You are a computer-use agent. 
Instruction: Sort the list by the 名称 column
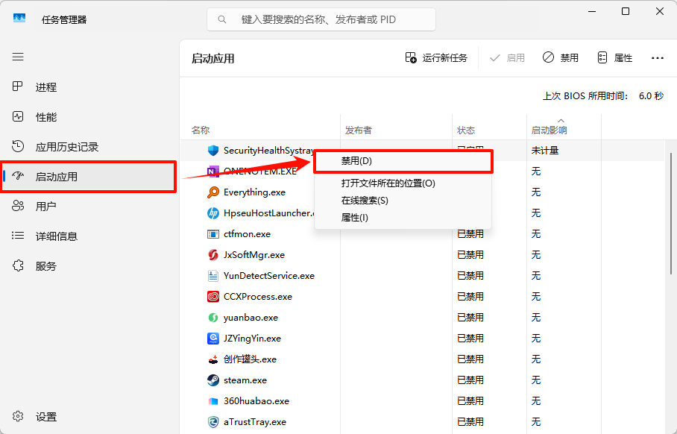point(200,130)
